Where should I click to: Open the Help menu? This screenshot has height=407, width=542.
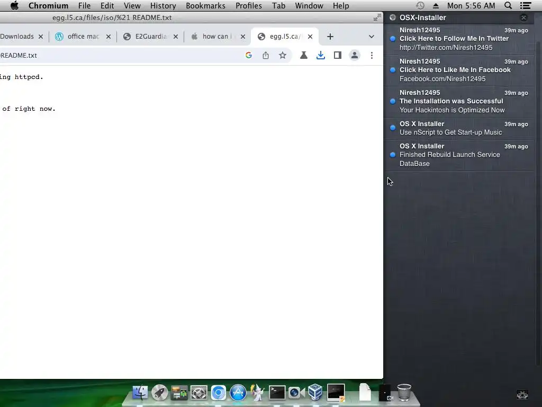(341, 5)
